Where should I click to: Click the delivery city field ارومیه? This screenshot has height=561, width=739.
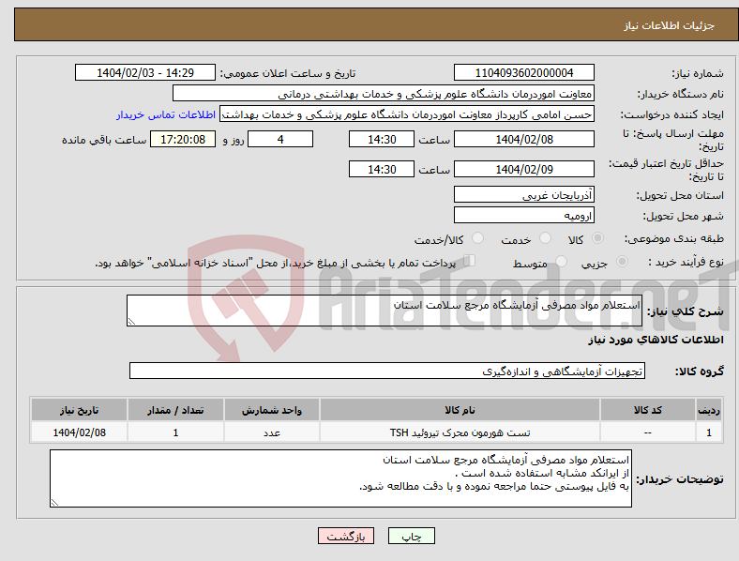(x=523, y=215)
